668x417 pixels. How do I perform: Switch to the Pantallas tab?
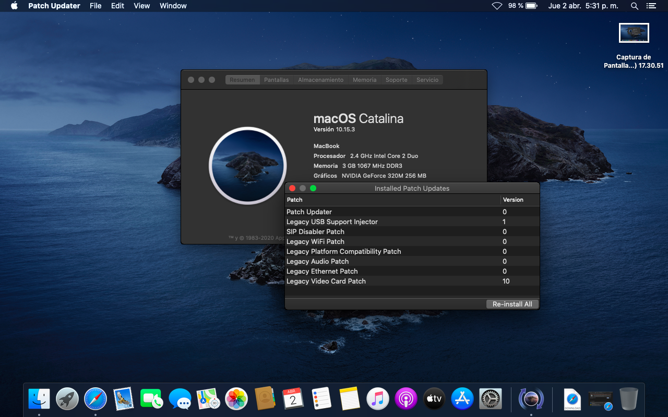[277, 80]
